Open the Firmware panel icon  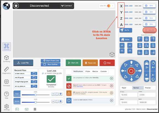pyautogui.click(x=7, y=83)
